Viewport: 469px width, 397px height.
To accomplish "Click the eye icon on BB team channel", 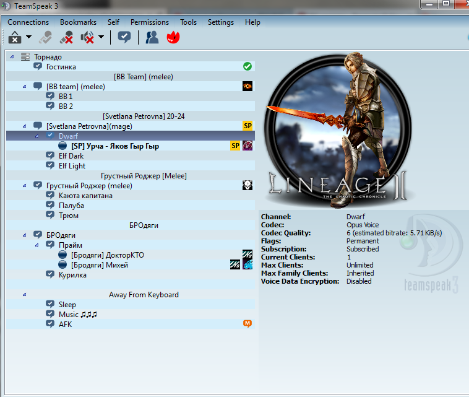I will tap(247, 87).
